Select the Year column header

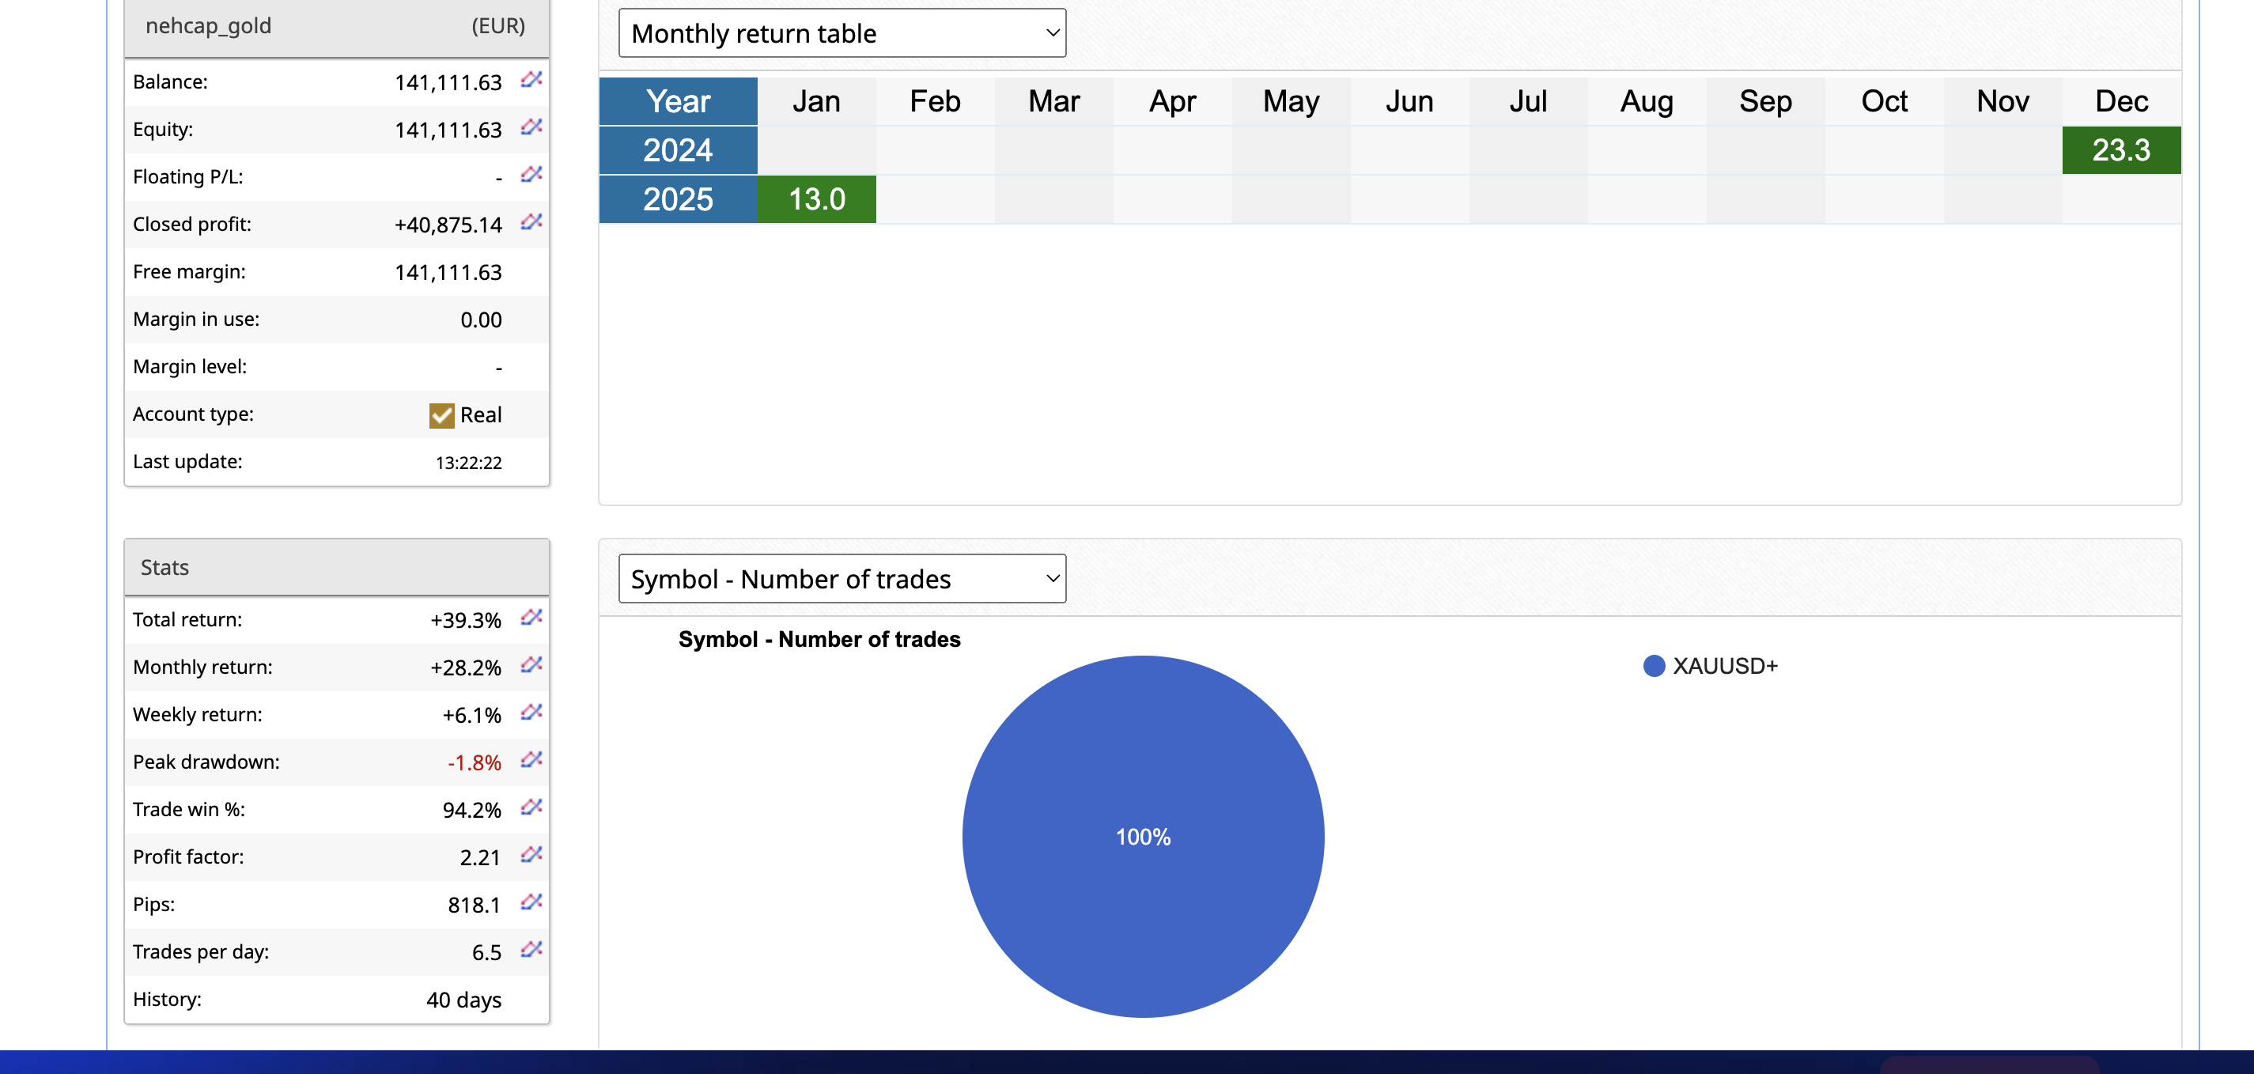point(678,101)
